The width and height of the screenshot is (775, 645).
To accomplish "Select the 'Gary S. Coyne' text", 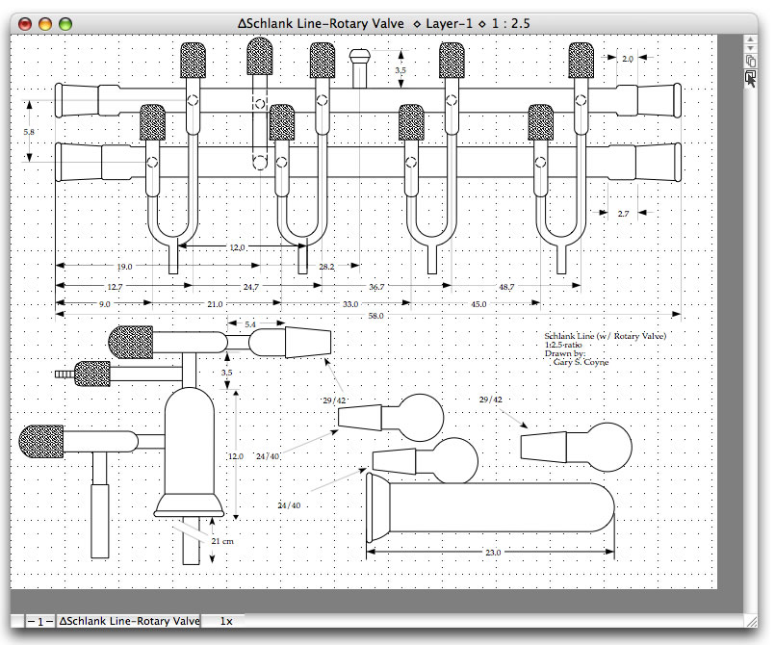I will [581, 363].
